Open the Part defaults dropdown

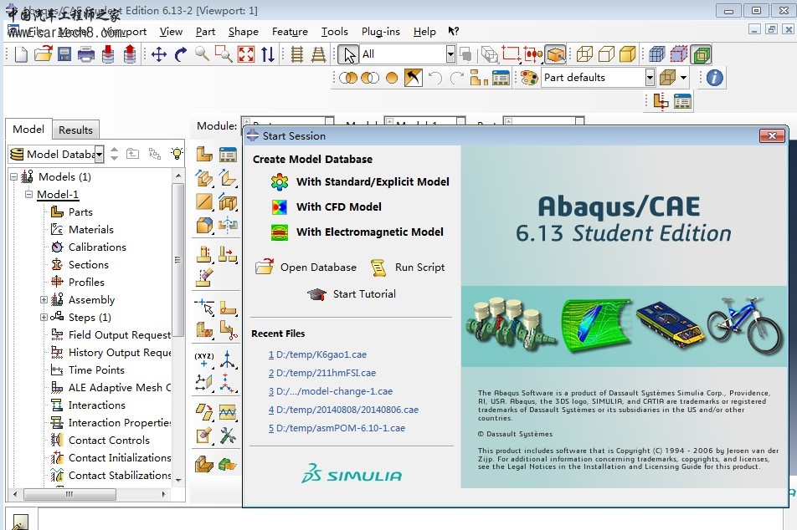[650, 78]
